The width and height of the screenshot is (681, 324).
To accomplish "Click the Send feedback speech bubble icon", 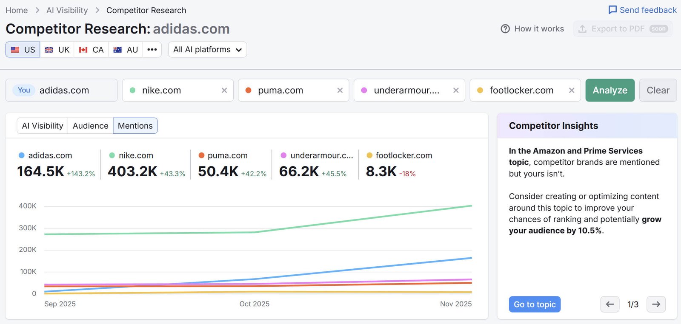I will tap(612, 10).
